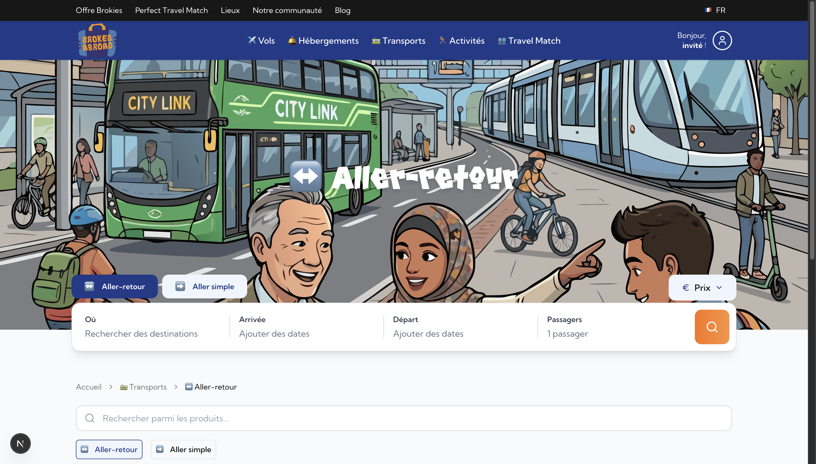816x464 pixels.
Task: Open the Notre communauté link
Action: click(287, 10)
